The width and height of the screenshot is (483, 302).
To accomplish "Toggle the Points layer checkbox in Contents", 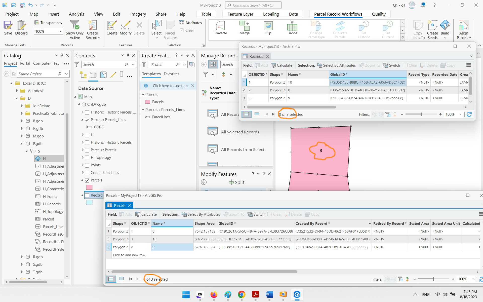I will pos(87,165).
